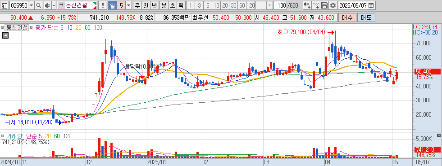Click the blue 10 moving average legend

70,27
